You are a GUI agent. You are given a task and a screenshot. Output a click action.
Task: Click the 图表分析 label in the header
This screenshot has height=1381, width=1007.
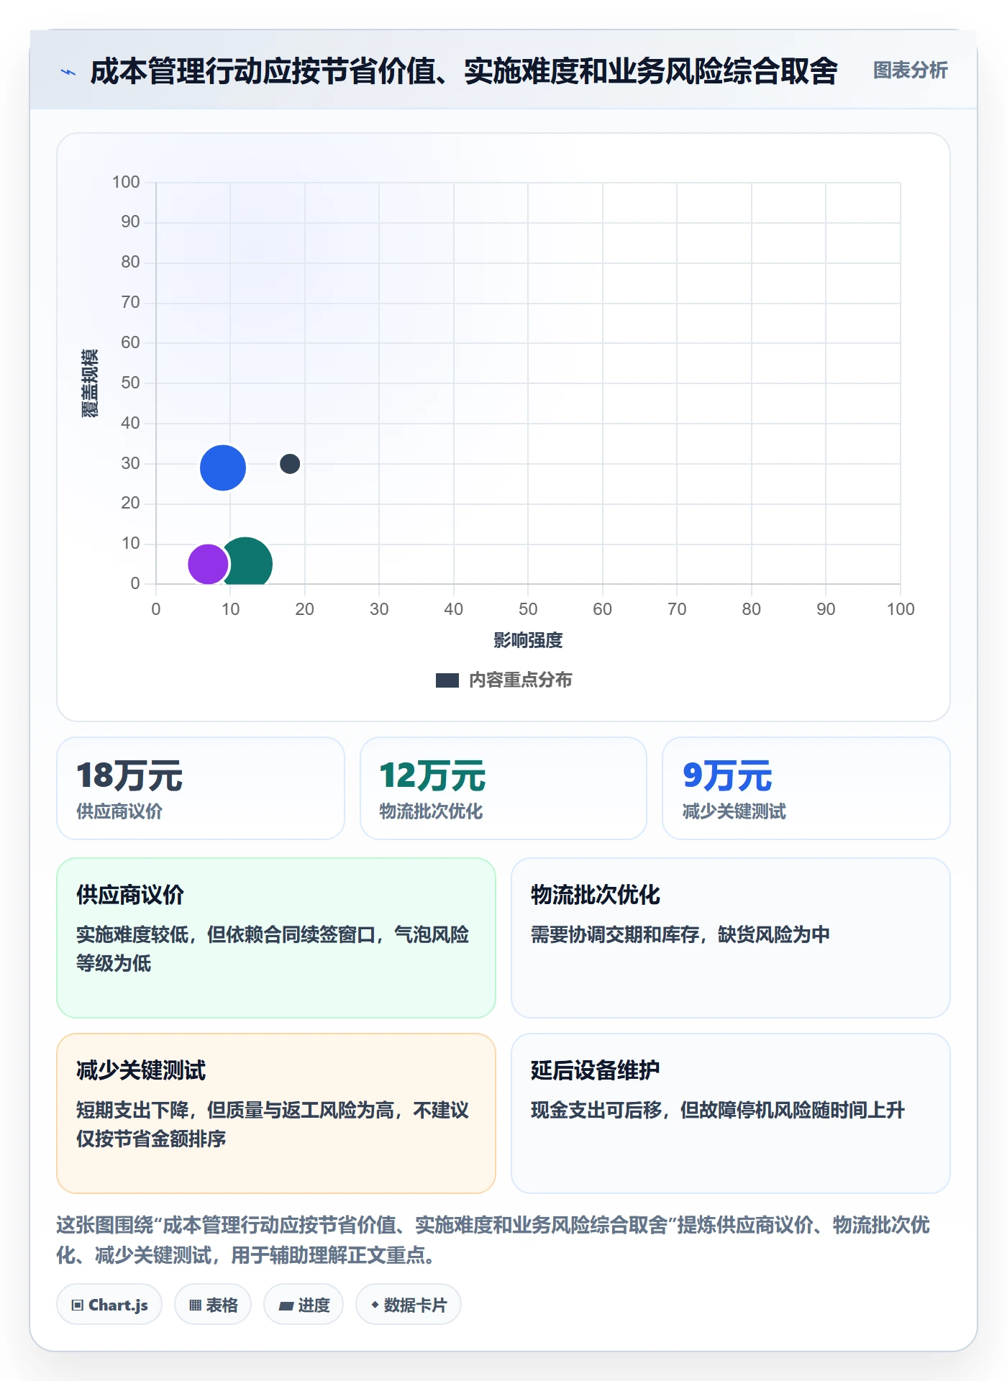click(x=910, y=70)
